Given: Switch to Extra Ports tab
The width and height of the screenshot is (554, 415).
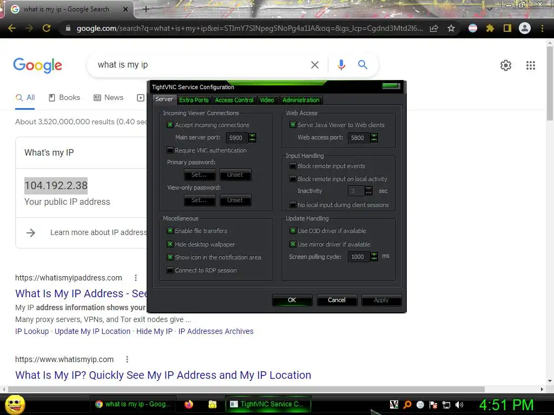Looking at the screenshot, I should [x=194, y=100].
